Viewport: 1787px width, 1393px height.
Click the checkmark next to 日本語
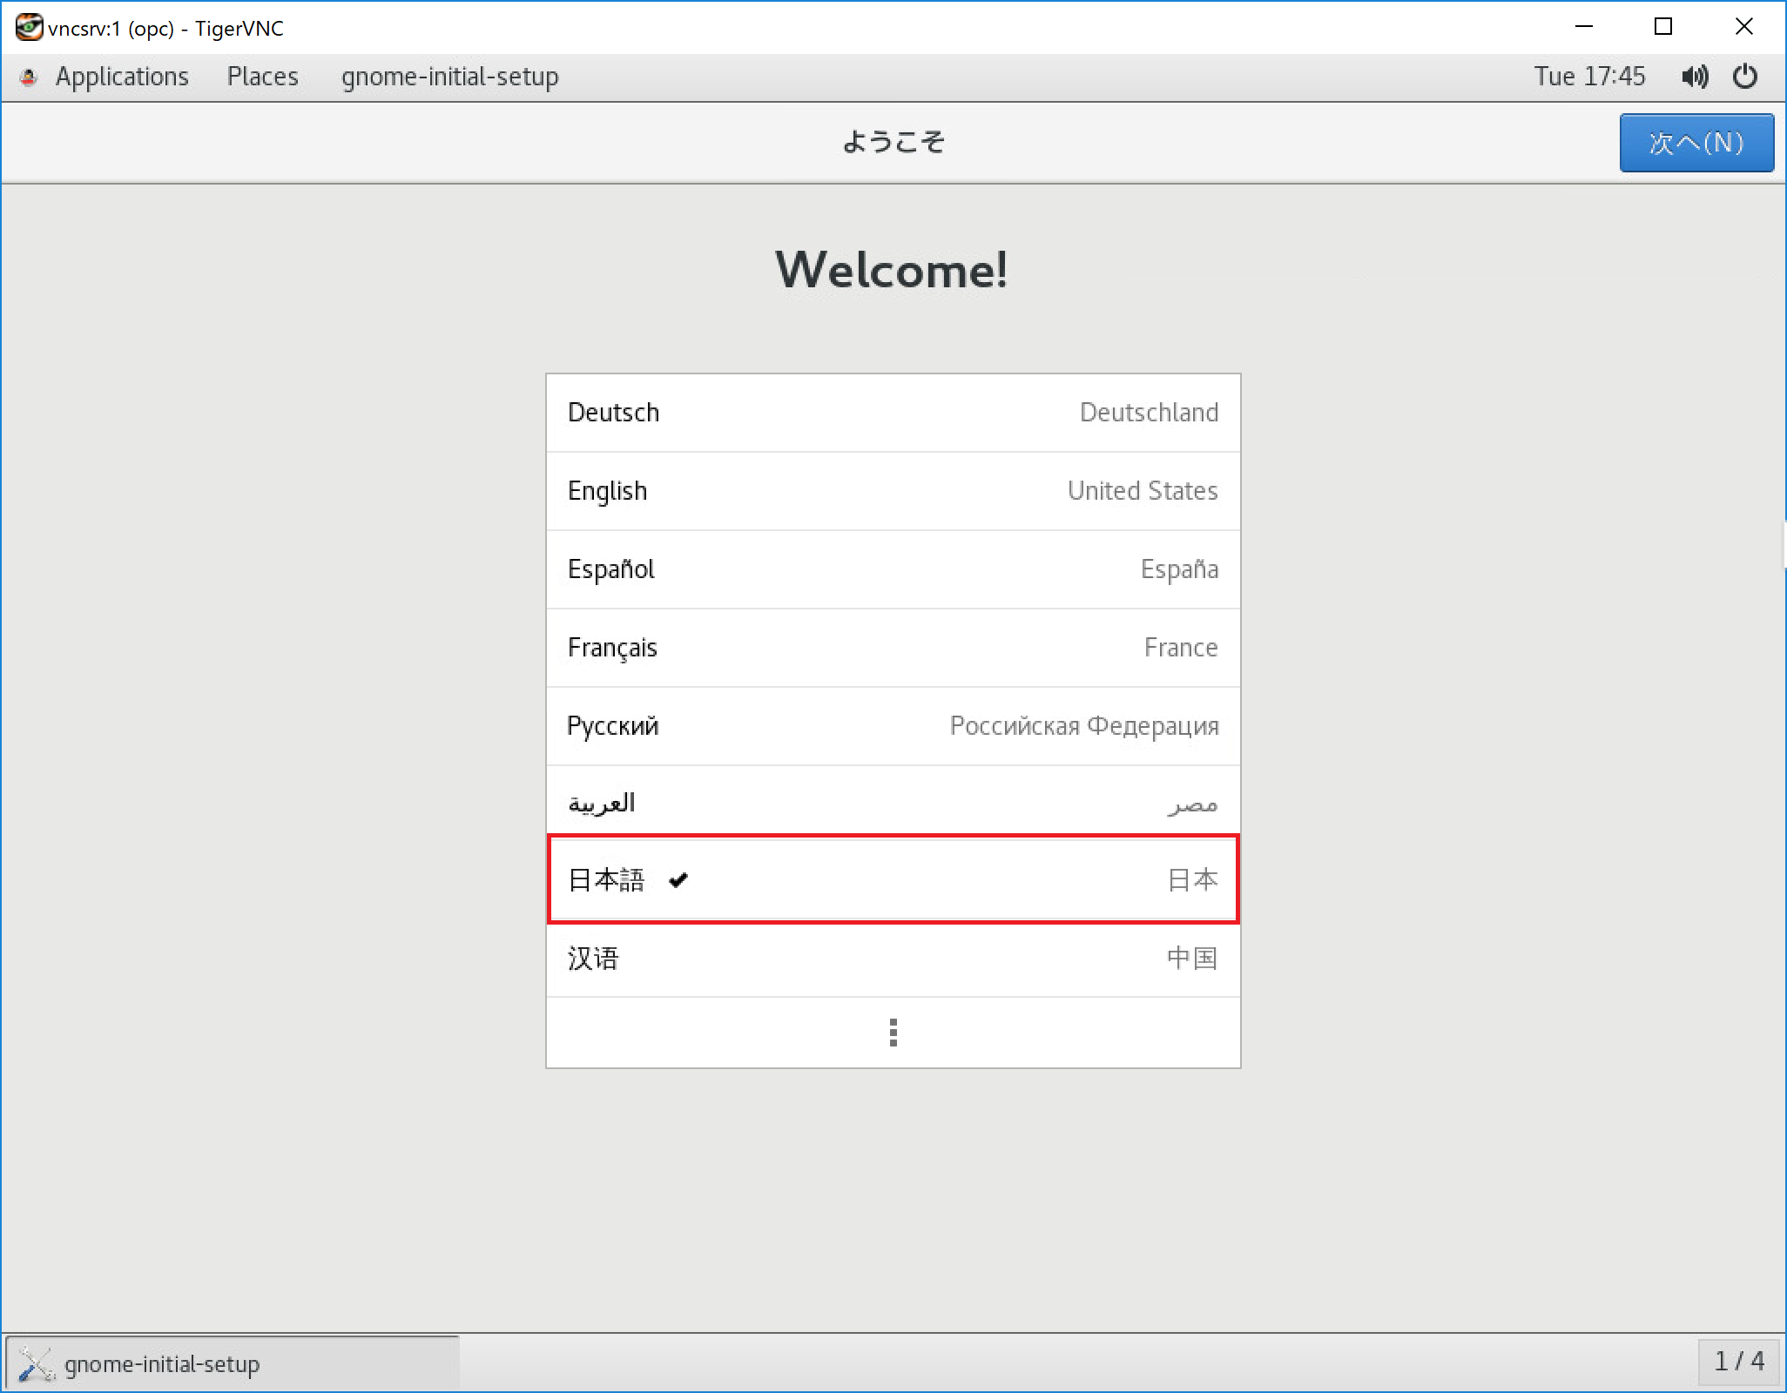click(x=678, y=880)
